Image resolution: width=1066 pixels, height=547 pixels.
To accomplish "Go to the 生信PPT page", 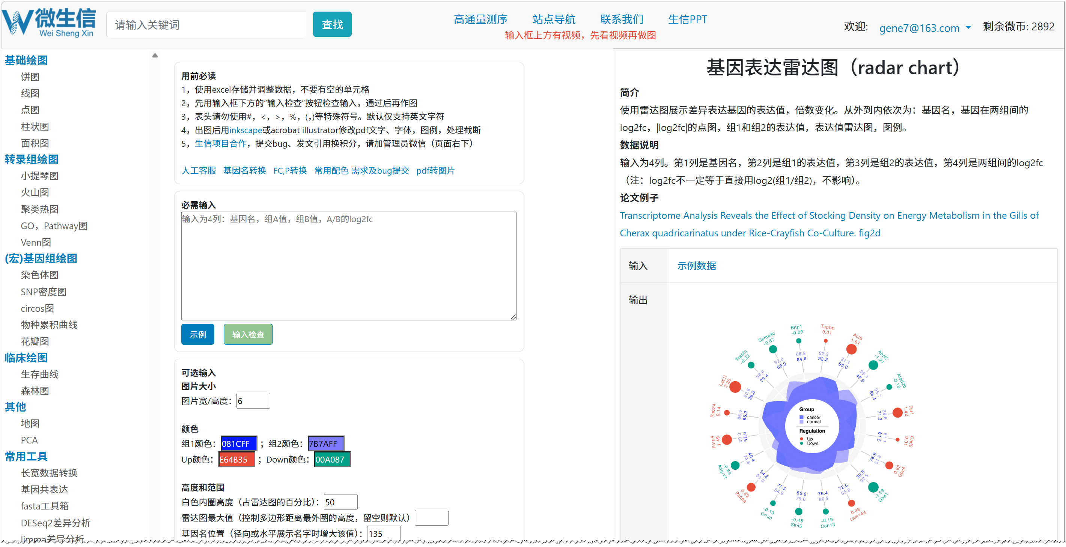I will click(687, 20).
